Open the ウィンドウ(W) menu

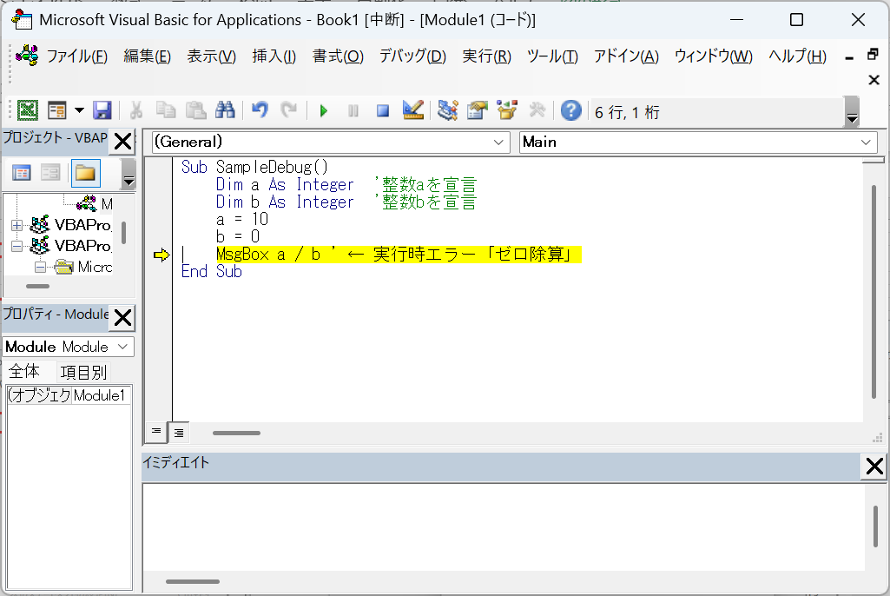click(x=714, y=56)
